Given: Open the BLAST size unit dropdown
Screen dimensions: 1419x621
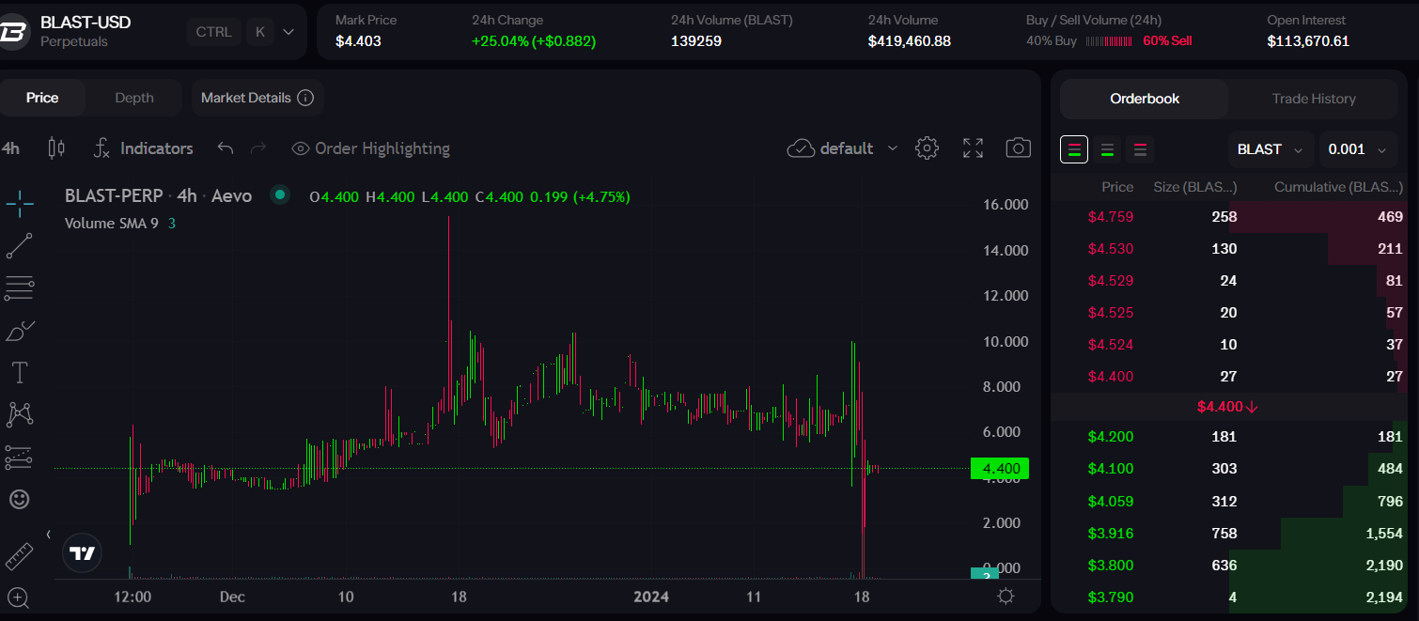Looking at the screenshot, I should click(1270, 149).
